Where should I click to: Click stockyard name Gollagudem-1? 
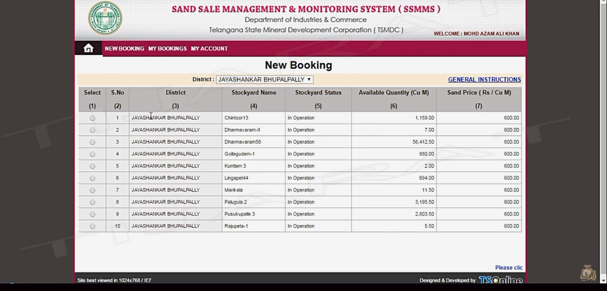click(x=240, y=154)
